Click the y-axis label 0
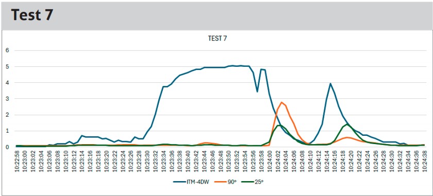This screenshot has width=433, height=196. tap(7, 147)
